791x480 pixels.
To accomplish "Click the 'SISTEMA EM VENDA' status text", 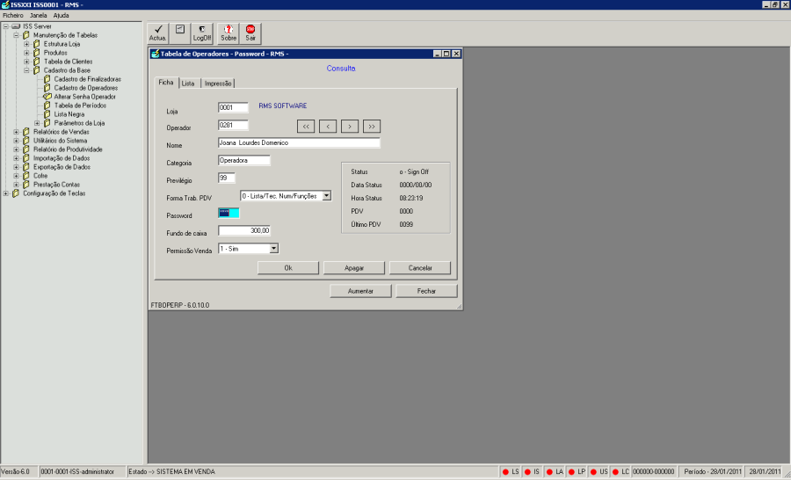I will tap(185, 472).
